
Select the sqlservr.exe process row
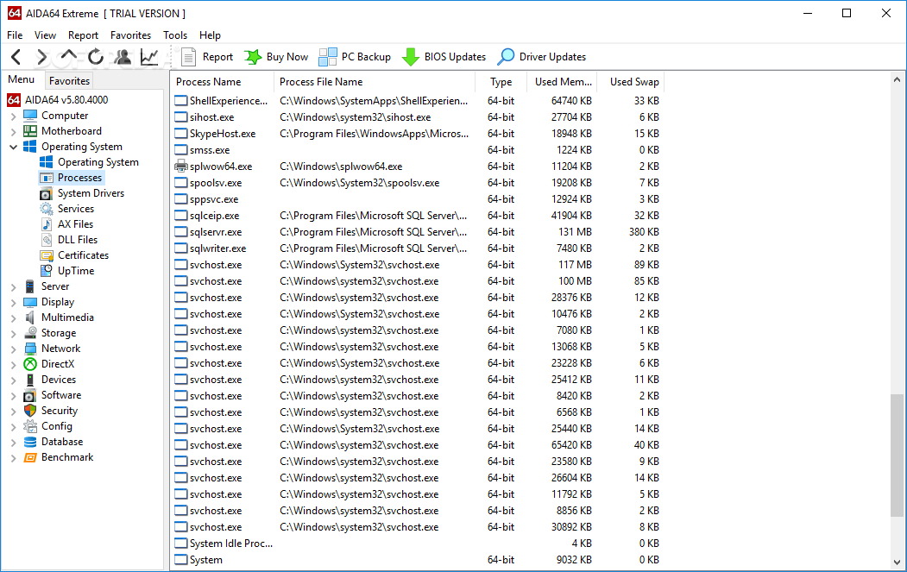pos(418,232)
